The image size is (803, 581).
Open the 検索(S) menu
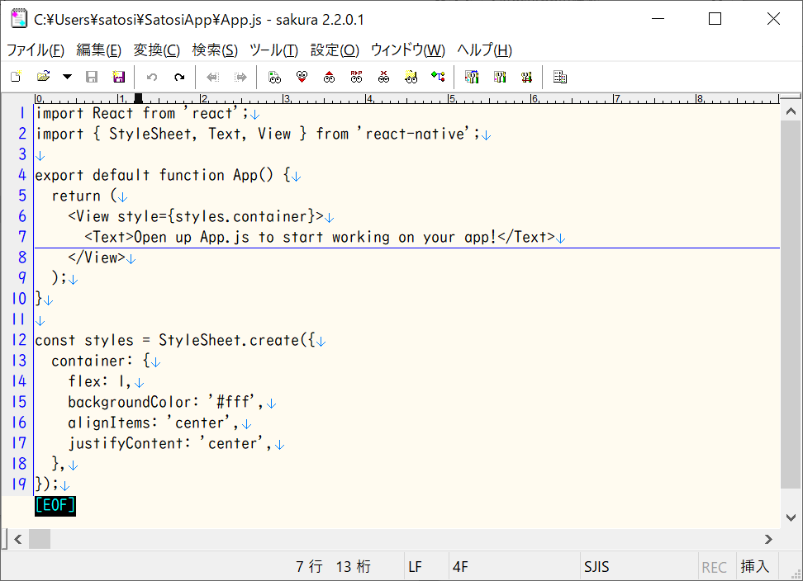(x=215, y=50)
